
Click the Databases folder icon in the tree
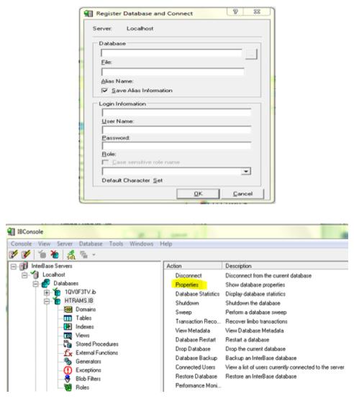[46, 283]
